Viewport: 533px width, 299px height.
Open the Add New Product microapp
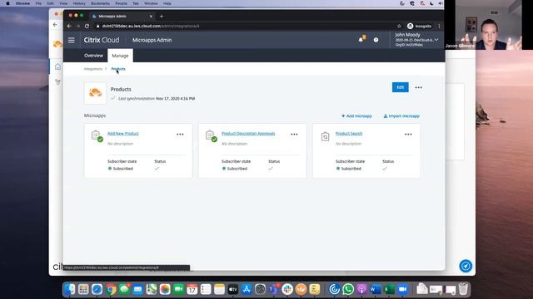(123, 134)
